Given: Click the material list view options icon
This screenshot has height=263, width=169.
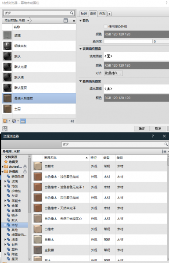Looking at the screenshot, I should click(x=65, y=21).
